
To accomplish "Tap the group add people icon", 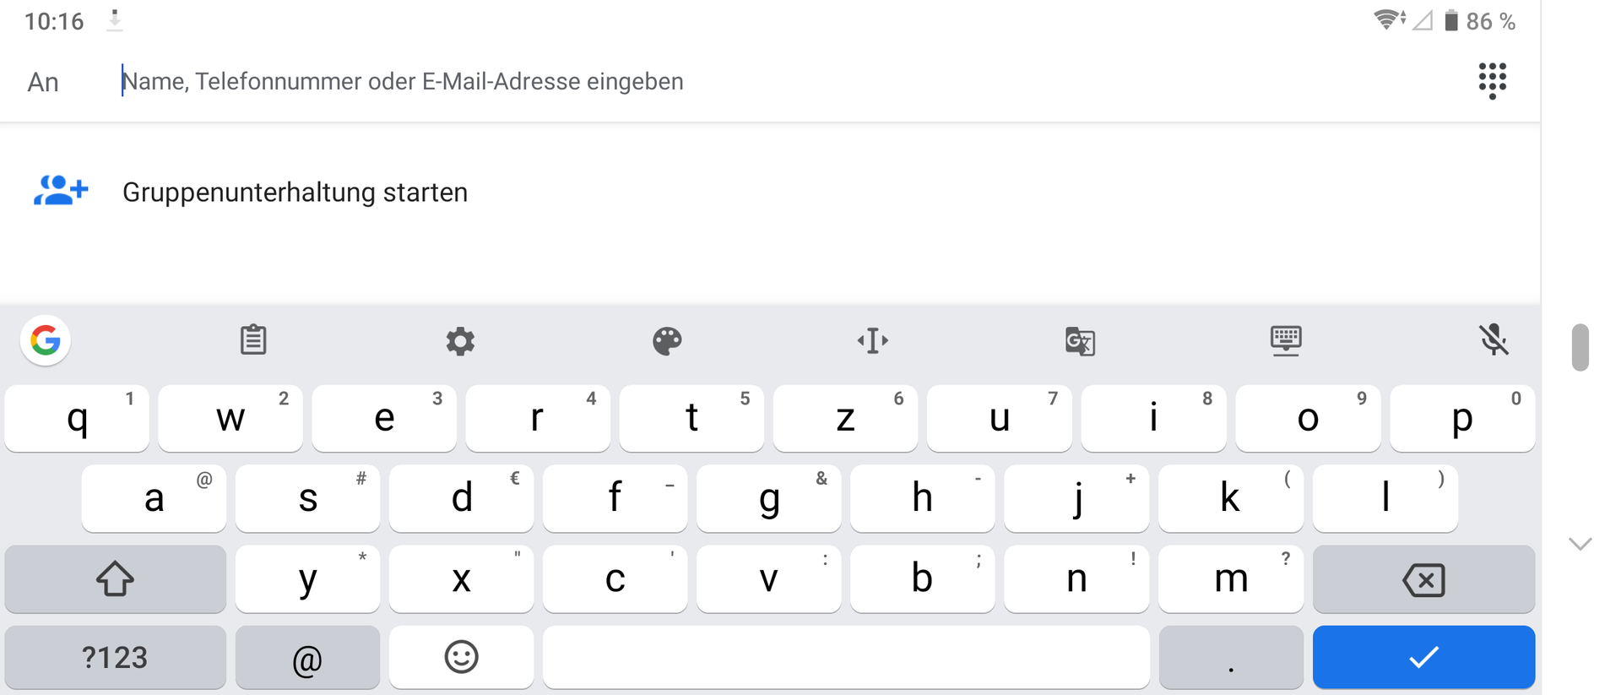I will pyautogui.click(x=60, y=192).
